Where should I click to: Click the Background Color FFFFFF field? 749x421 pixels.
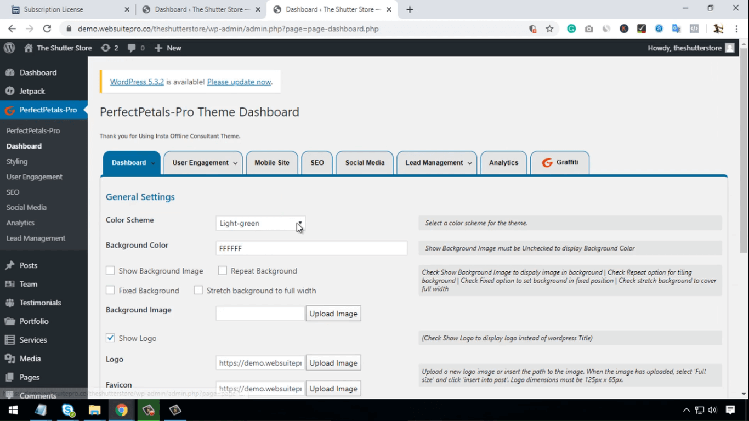coord(311,248)
